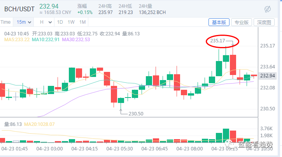Click the 量:86.13 label in the volume panel
This screenshot has height=157, width=282.
pos(13,124)
